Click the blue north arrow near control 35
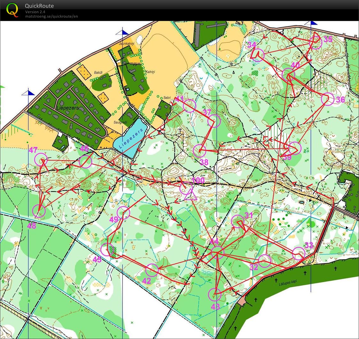 tap(311, 23)
